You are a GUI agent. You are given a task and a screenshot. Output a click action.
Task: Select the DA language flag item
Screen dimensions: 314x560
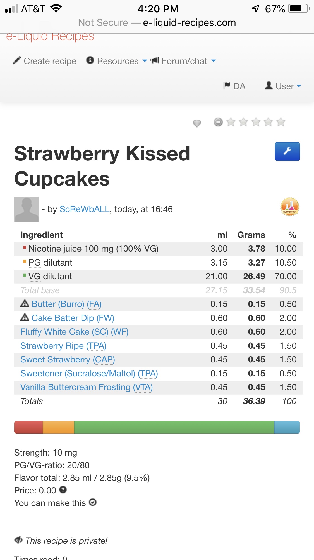[x=234, y=86]
